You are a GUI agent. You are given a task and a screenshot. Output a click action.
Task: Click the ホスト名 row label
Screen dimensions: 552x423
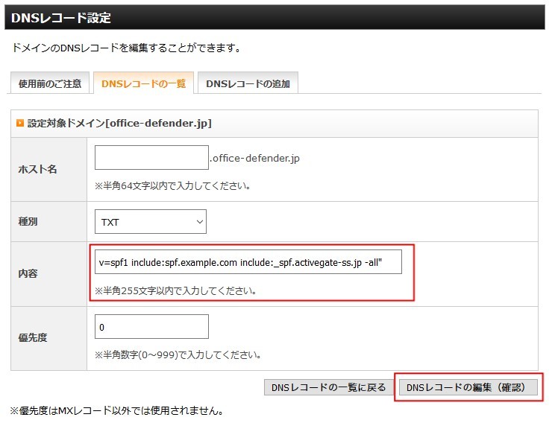(37, 169)
